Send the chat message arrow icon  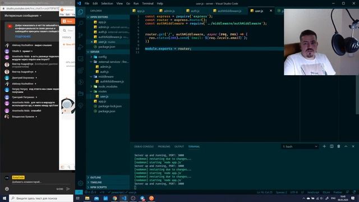68,189
